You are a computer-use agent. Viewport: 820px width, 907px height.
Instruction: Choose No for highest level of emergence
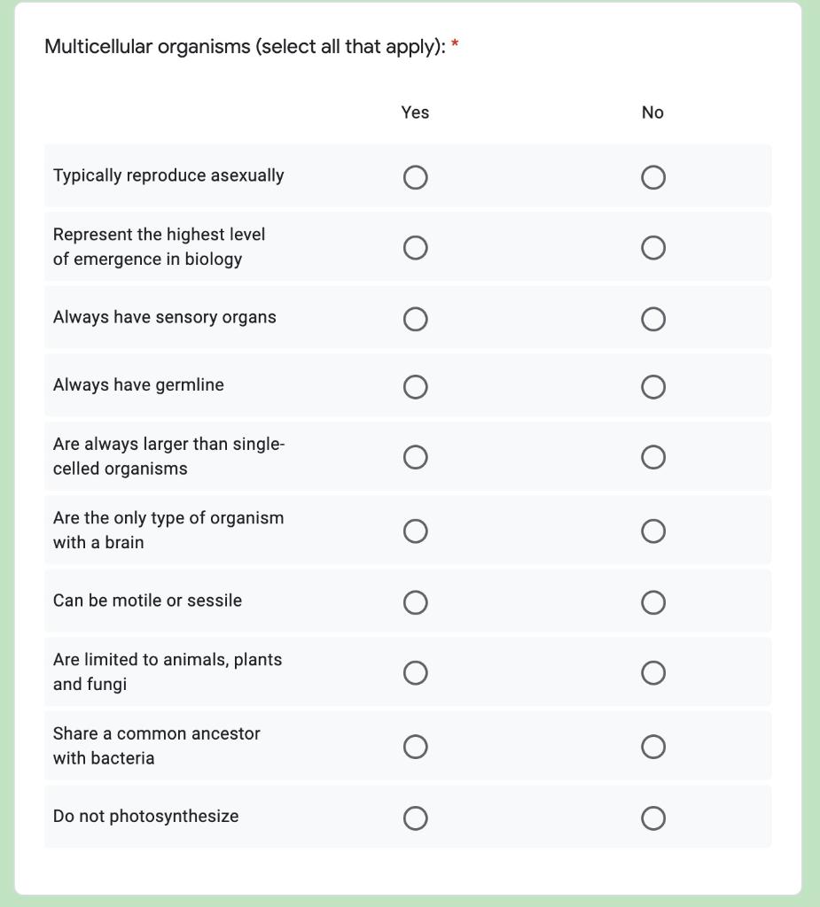[653, 248]
